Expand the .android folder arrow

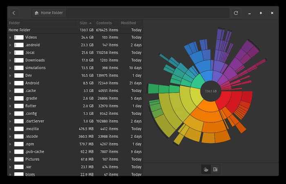(x=10, y=45)
